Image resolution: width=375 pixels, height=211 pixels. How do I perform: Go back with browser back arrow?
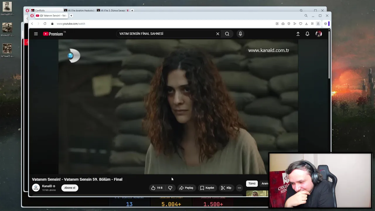(32, 24)
